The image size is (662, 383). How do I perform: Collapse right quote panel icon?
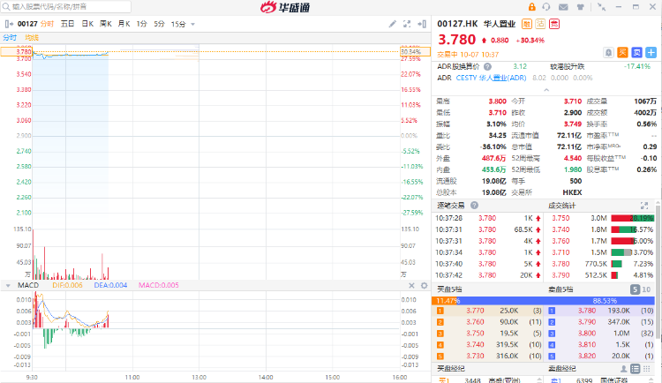click(x=422, y=24)
